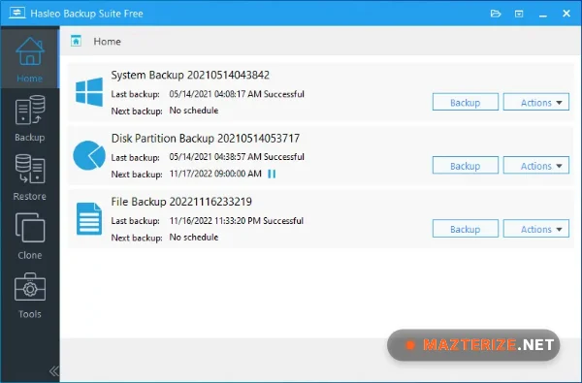Screen dimensions: 582x383
Task: Open the Clone section in sidebar
Action: coord(30,236)
